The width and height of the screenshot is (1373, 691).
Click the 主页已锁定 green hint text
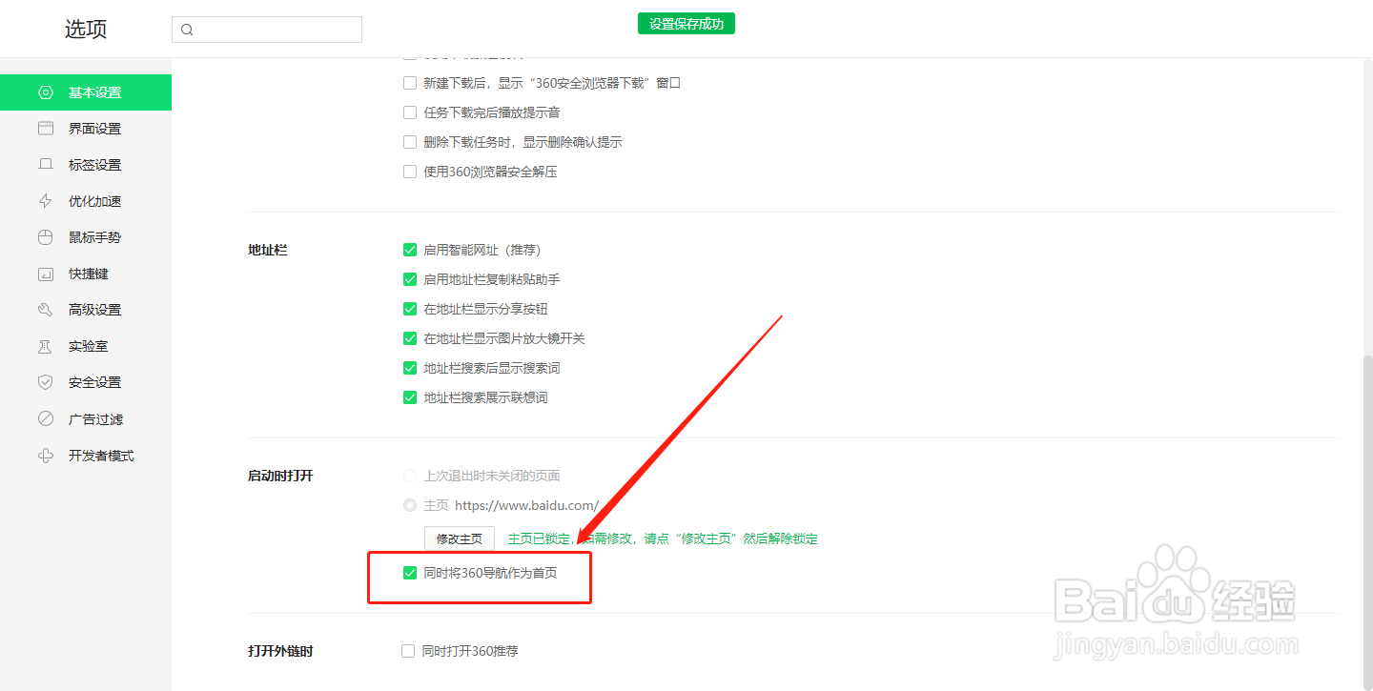(663, 539)
